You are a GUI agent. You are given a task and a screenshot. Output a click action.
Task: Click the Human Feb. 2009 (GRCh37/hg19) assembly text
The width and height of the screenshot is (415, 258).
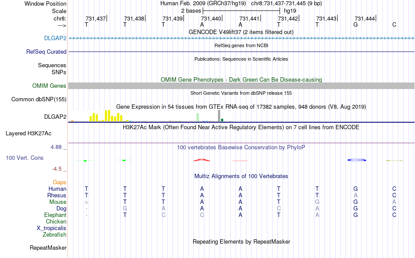coord(203,3)
